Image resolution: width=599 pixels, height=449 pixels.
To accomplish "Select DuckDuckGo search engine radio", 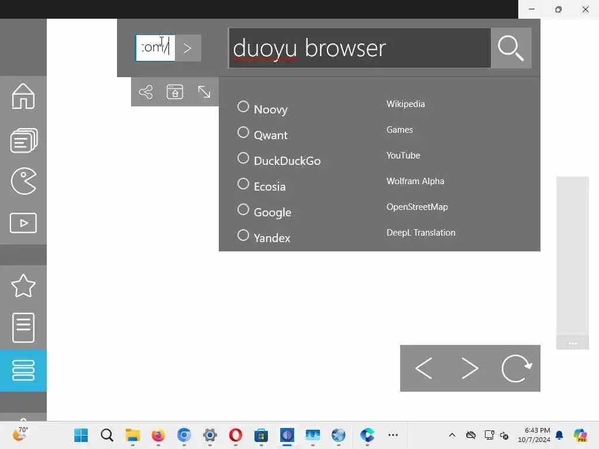I will point(243,158).
